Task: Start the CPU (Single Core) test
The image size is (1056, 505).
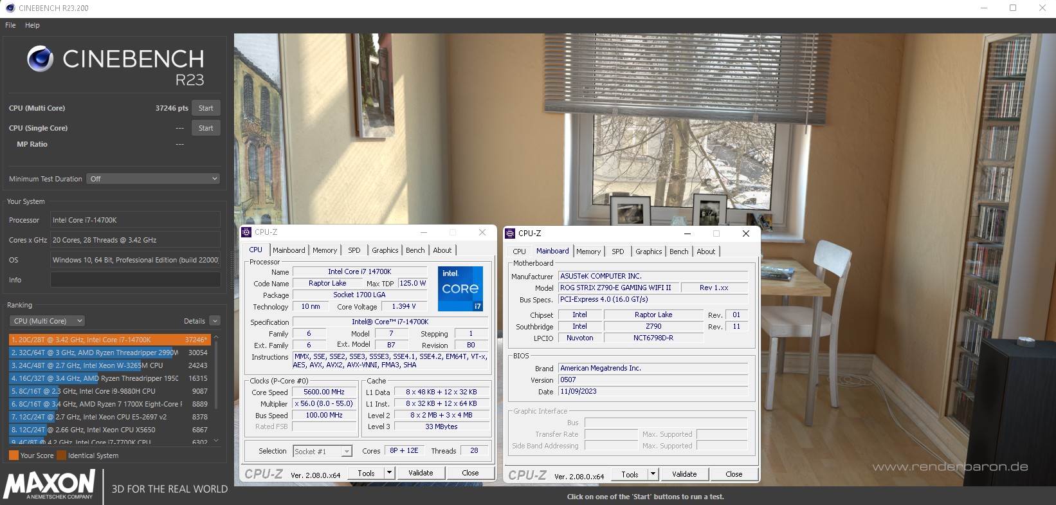Action: click(x=206, y=128)
